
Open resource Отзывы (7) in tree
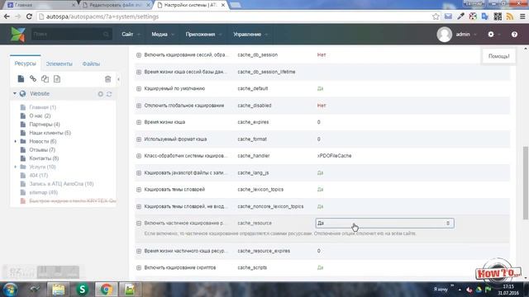point(42,150)
